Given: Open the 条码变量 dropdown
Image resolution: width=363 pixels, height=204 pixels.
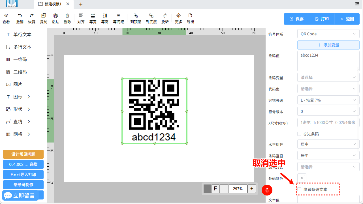Looking at the screenshot, I should point(328,78).
